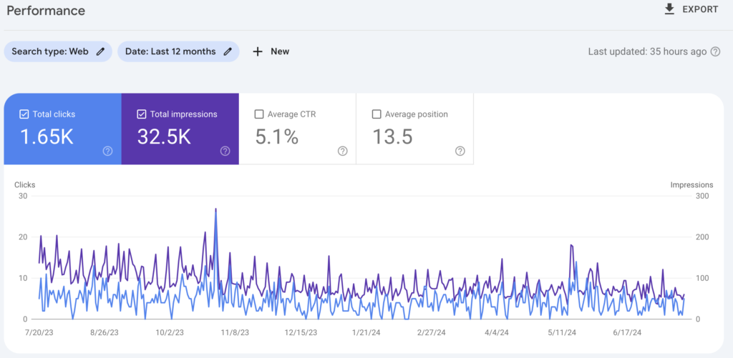Open the Date: Last 12 months filter chip

[x=178, y=52]
